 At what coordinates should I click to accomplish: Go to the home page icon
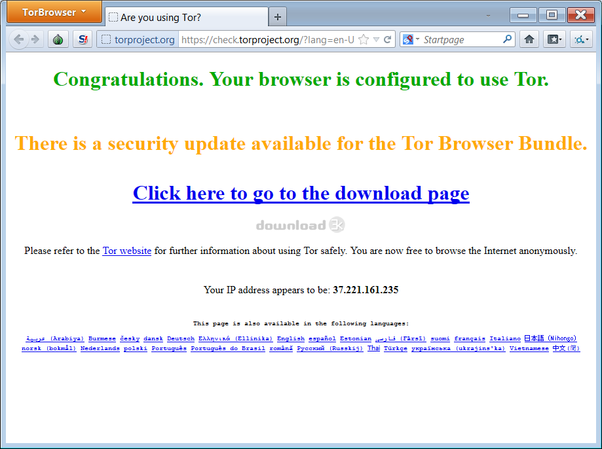[529, 39]
